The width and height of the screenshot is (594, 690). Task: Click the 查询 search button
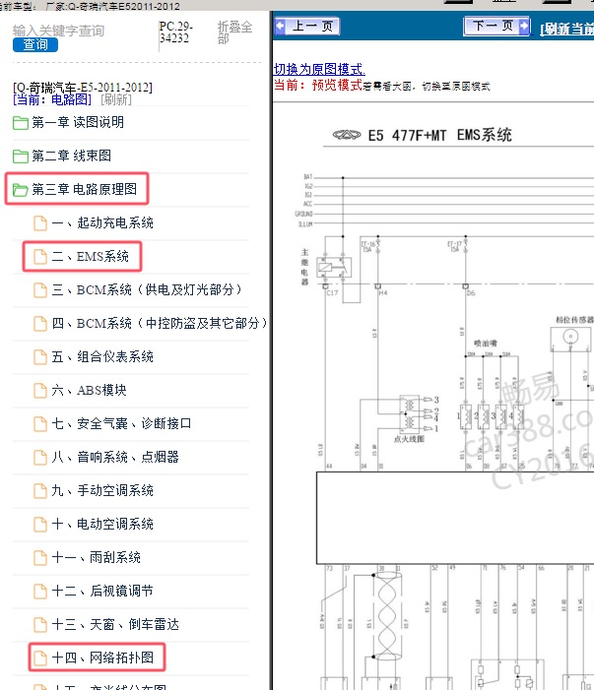(x=35, y=44)
